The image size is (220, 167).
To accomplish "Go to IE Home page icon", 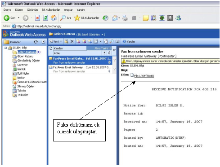I will point(54,18).
